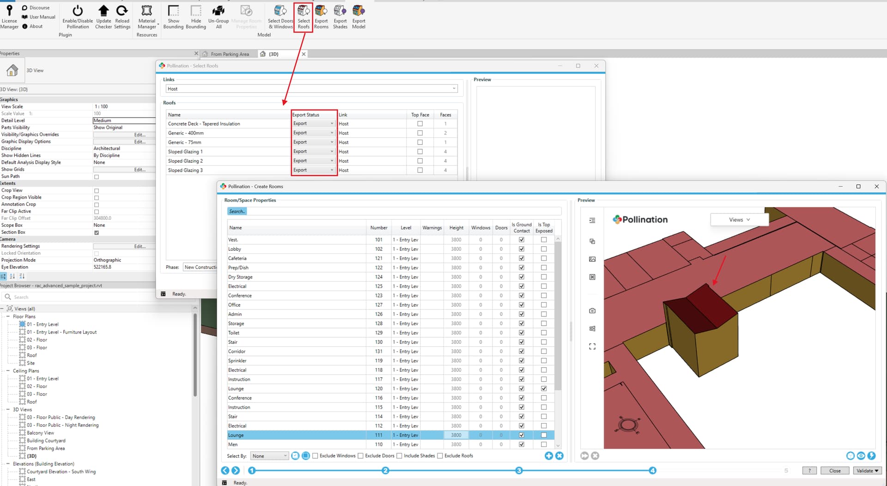The image size is (887, 486).
Task: Open the Select By dropdown
Action: 270,456
